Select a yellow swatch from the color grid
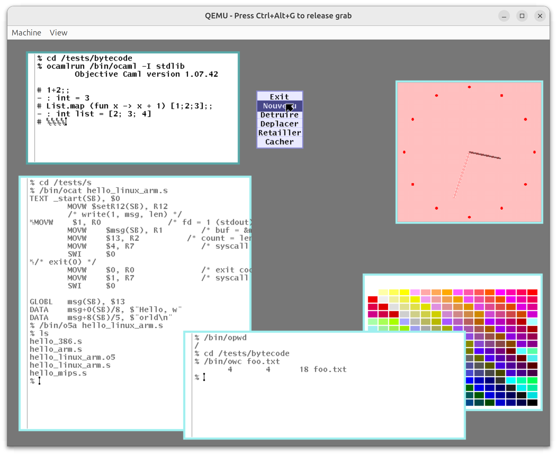Viewport: 557px width, 455px height. [x=405, y=292]
